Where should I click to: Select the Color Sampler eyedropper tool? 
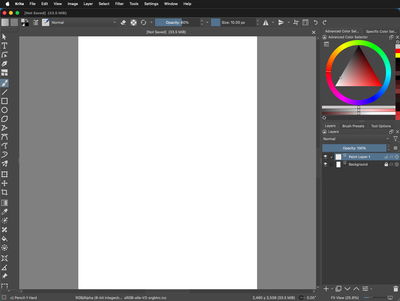(4, 212)
